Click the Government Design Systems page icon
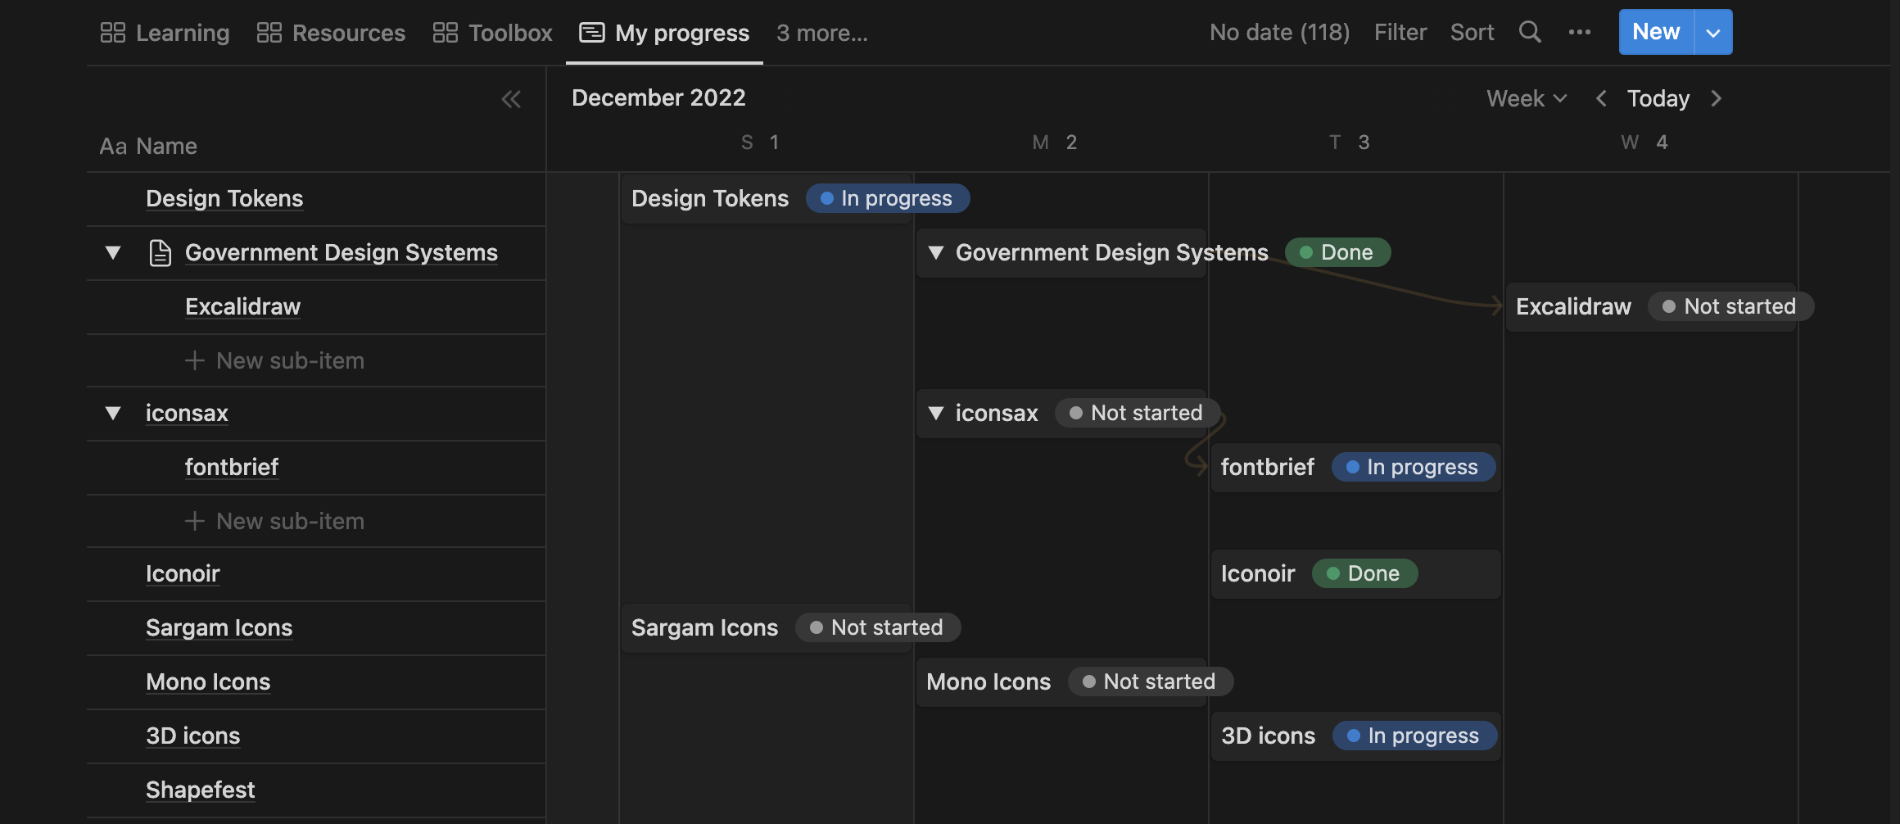This screenshot has width=1900, height=824. (x=161, y=252)
